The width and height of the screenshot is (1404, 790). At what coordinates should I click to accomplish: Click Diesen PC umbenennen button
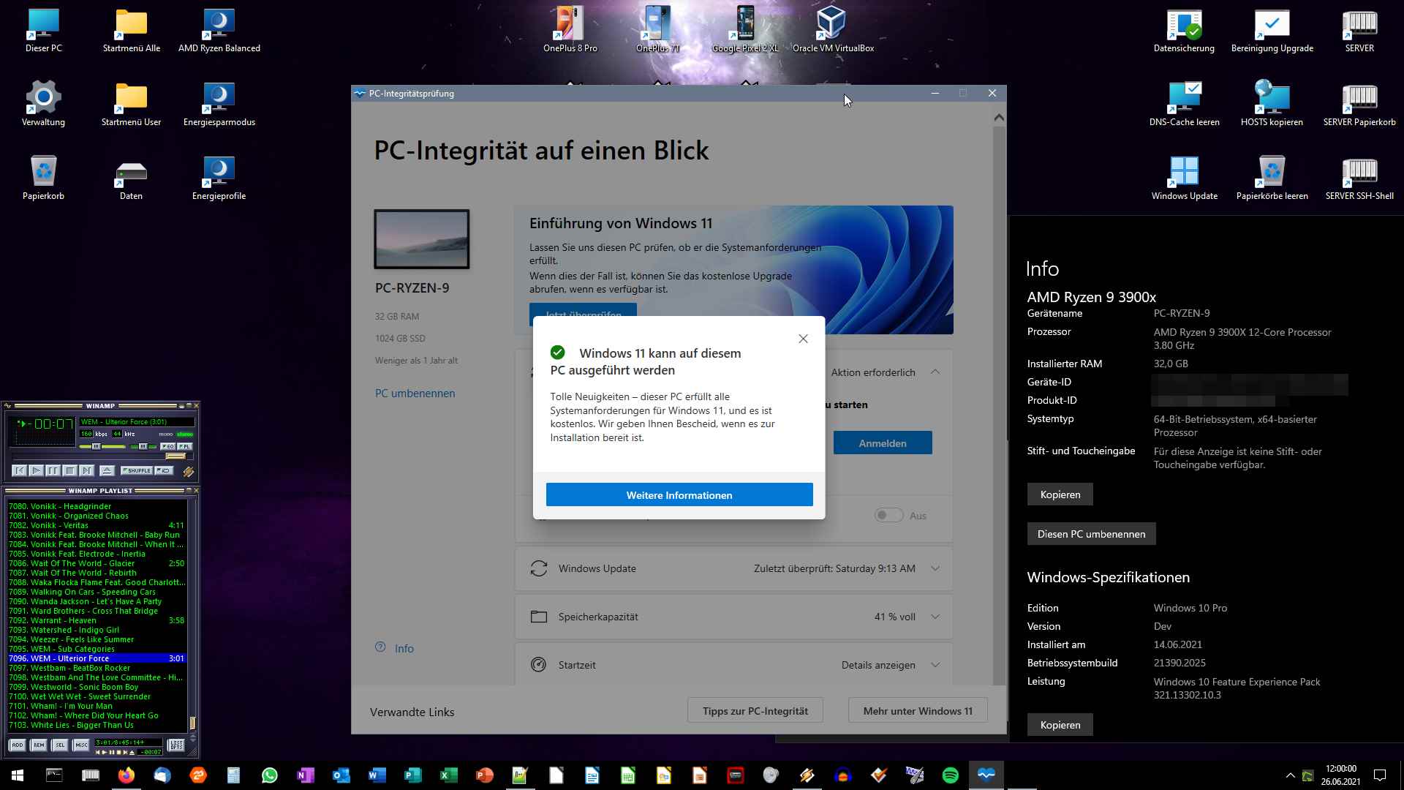(x=1091, y=533)
